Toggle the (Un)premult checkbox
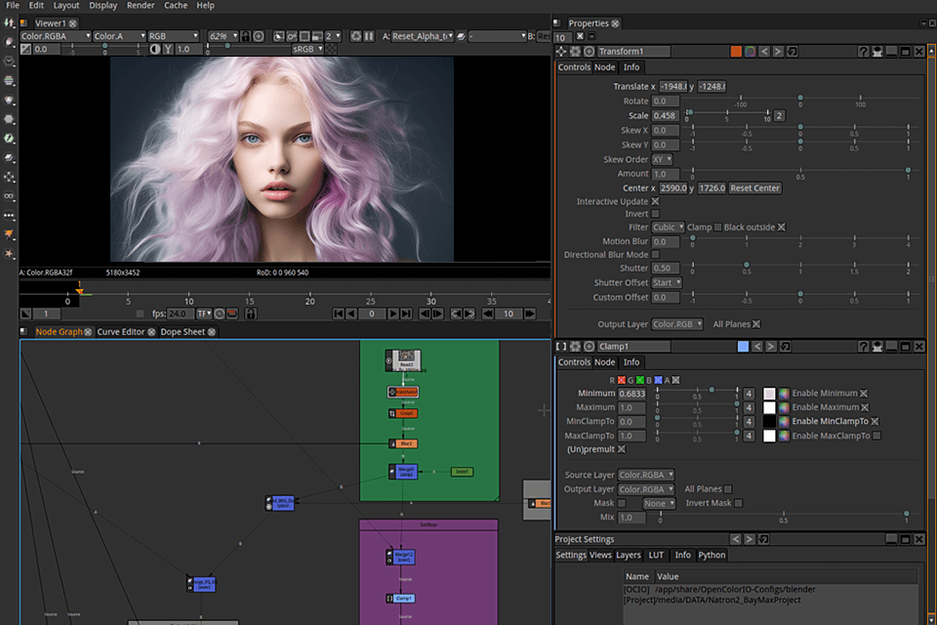This screenshot has width=937, height=625. tap(622, 449)
